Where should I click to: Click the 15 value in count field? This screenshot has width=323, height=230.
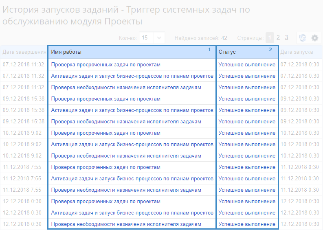tap(145, 37)
